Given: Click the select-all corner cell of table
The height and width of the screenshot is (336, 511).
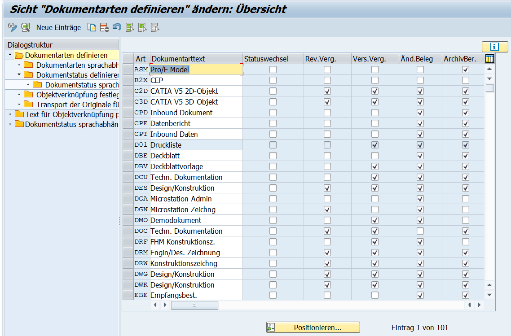Looking at the screenshot, I should click(x=128, y=59).
